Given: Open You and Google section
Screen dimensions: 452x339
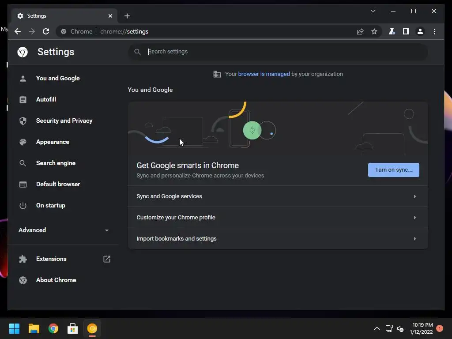Looking at the screenshot, I should 58,79.
